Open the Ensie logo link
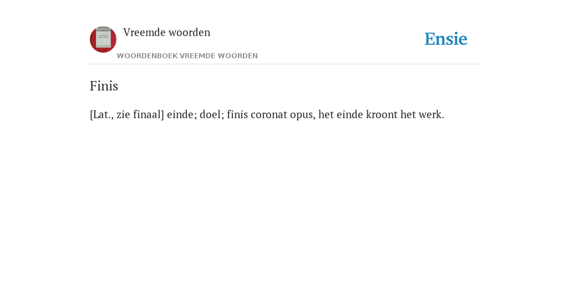The height and width of the screenshot is (284, 568). click(446, 39)
